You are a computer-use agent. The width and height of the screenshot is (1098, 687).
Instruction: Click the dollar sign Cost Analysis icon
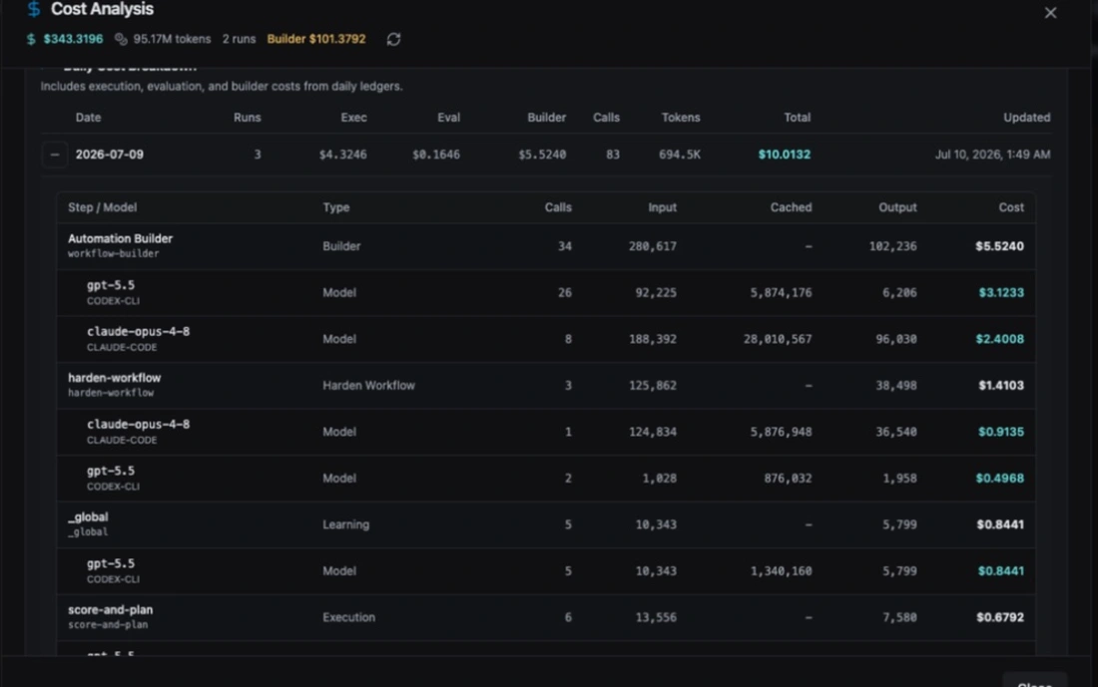click(34, 9)
